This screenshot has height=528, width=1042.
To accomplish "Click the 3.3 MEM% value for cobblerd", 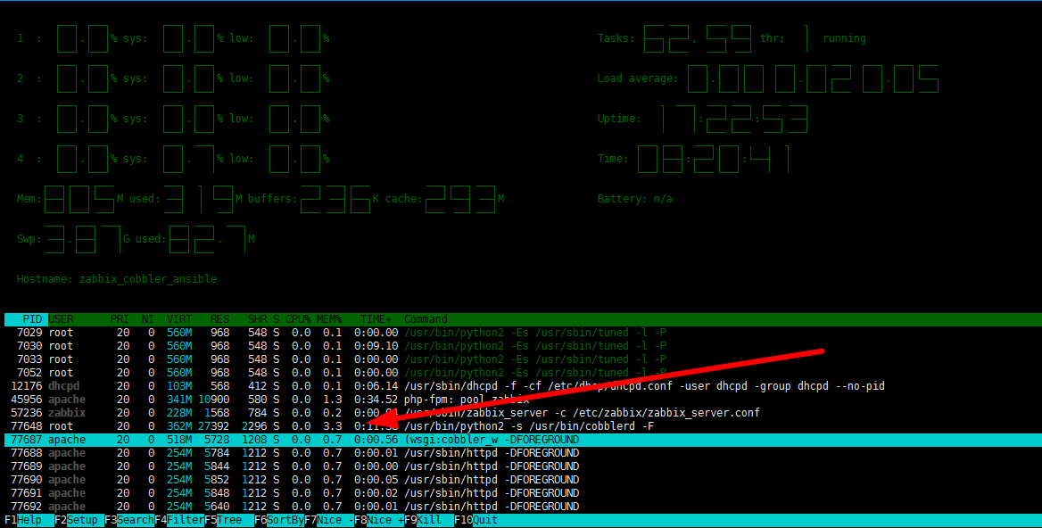I will [332, 426].
